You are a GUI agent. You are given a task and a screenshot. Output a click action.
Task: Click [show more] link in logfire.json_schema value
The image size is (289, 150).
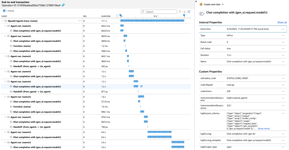[x=264, y=129]
